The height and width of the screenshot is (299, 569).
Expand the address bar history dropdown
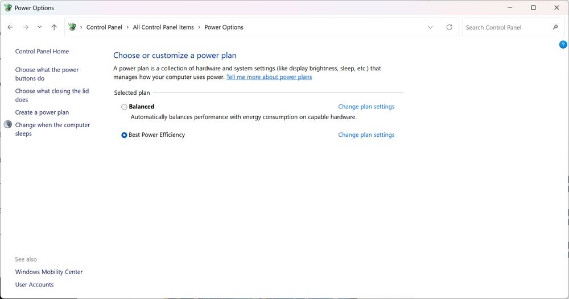430,27
